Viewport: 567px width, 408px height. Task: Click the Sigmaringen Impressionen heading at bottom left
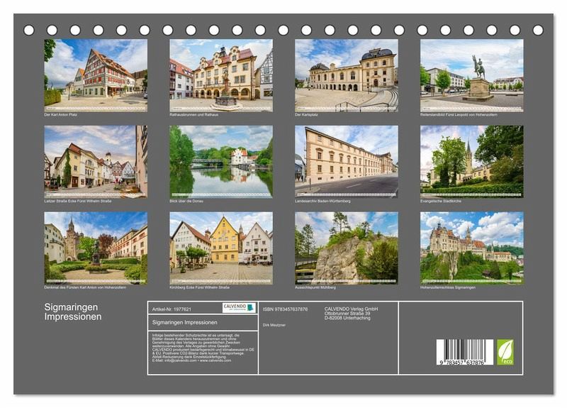(74, 312)
